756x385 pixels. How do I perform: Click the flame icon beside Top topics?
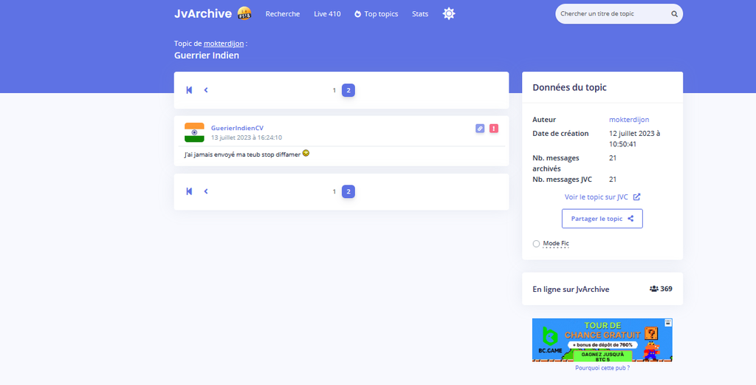tap(358, 14)
